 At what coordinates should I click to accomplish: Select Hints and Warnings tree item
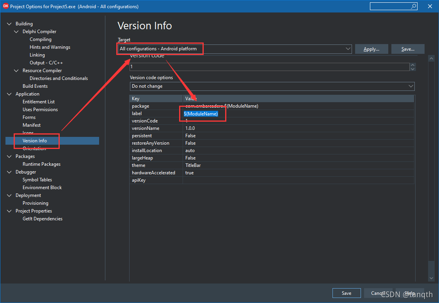click(50, 47)
